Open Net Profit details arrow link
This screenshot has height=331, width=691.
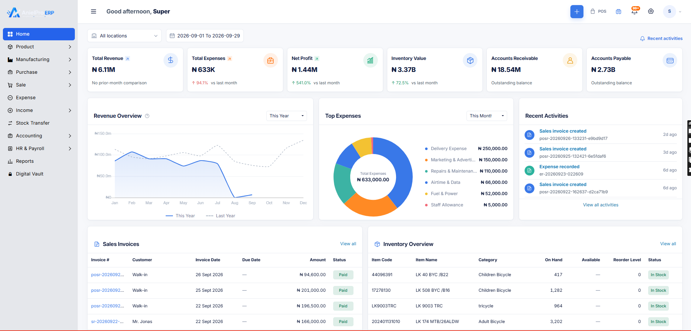316,59
